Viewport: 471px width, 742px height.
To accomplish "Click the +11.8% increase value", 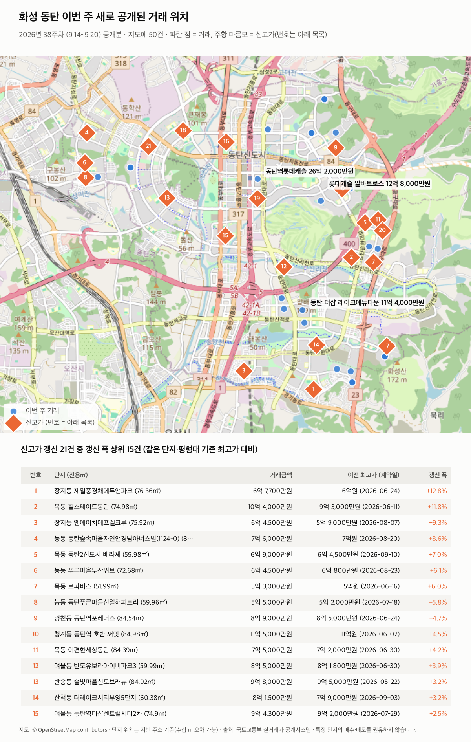I will [x=437, y=507].
